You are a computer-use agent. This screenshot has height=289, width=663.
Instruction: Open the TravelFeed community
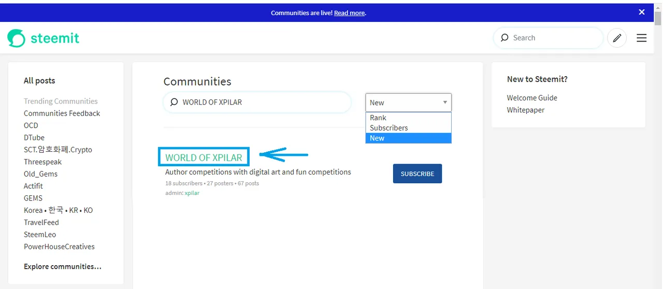coord(41,222)
